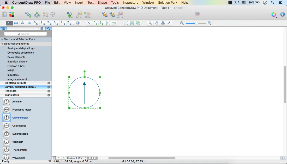Close the Resistors library

(x=49, y=91)
